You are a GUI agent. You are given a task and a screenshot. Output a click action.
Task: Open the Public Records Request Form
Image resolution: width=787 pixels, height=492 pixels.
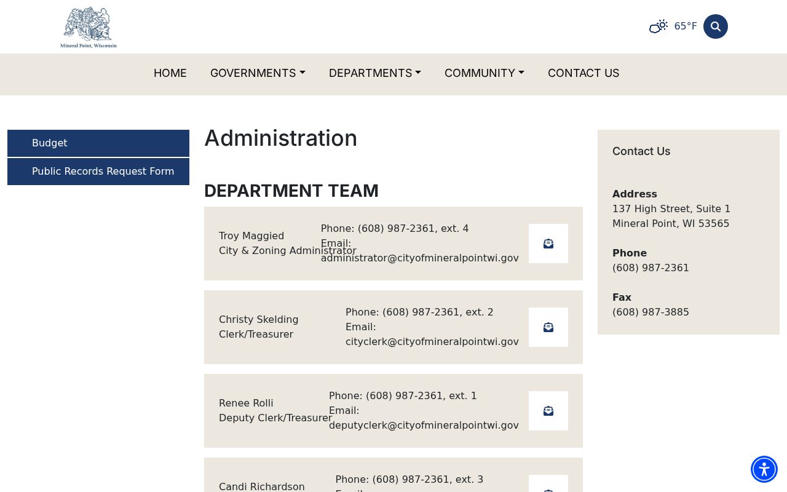point(98,172)
